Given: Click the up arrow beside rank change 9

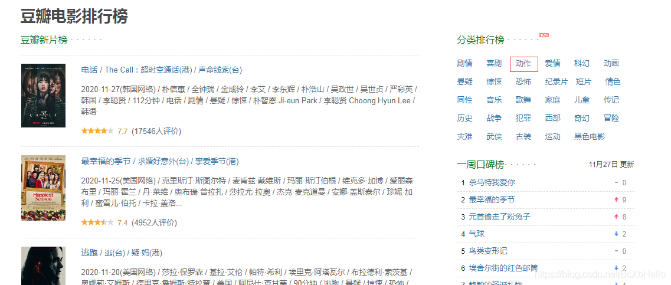Looking at the screenshot, I should (x=616, y=199).
